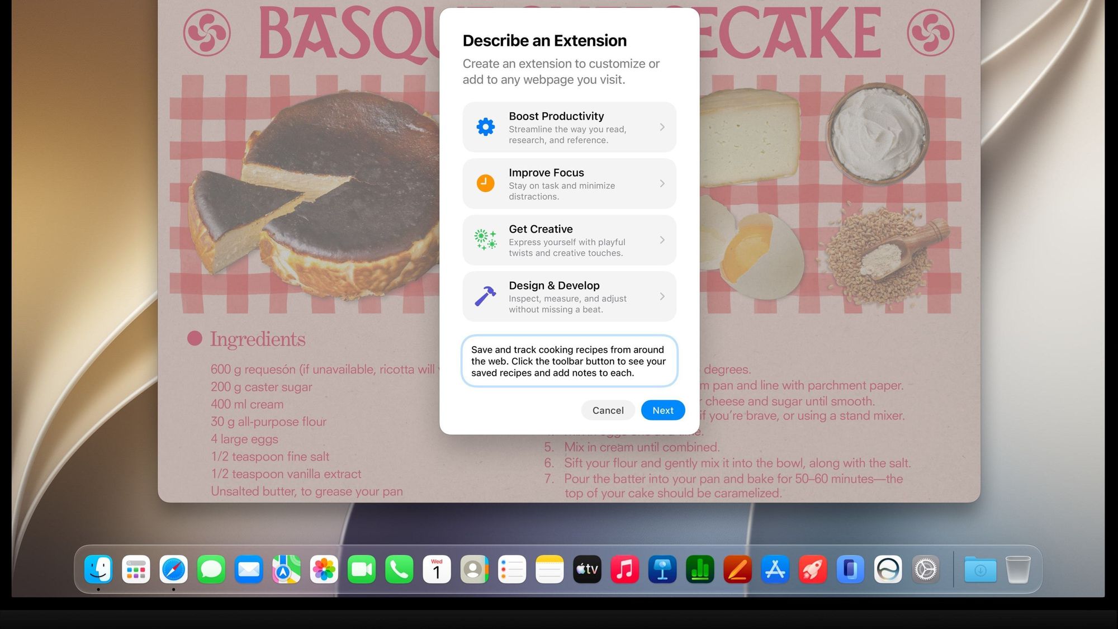Image resolution: width=1118 pixels, height=629 pixels.
Task: Open the Downloads folder in Dock
Action: (x=980, y=570)
